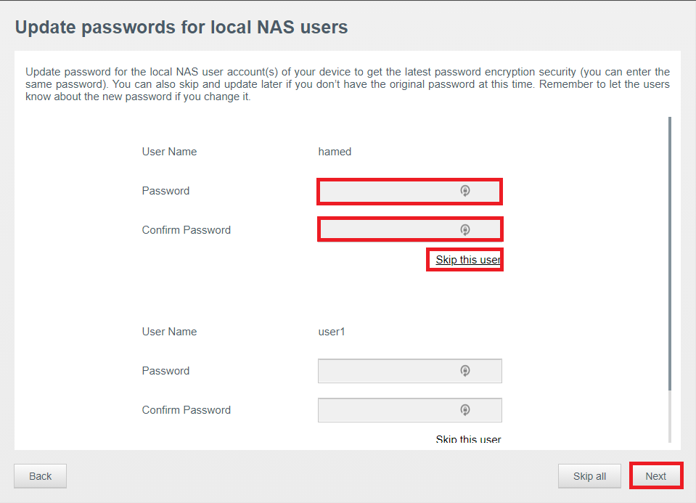The height and width of the screenshot is (503, 696).
Task: Choose Skip all to bypass password updates
Action: (x=589, y=476)
